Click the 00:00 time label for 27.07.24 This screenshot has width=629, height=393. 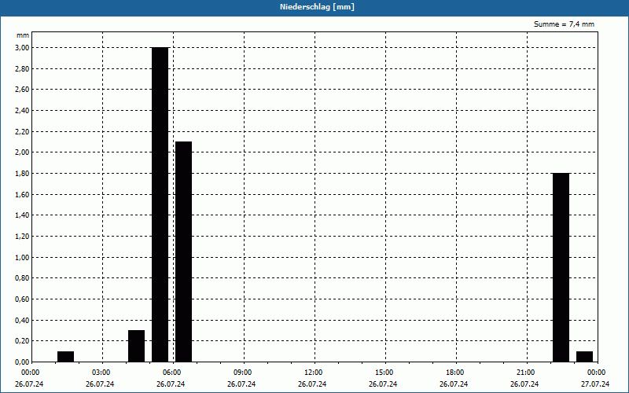(597, 373)
